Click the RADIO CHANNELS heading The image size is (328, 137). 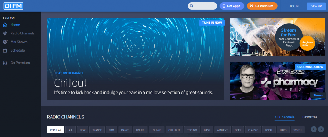[66, 117]
